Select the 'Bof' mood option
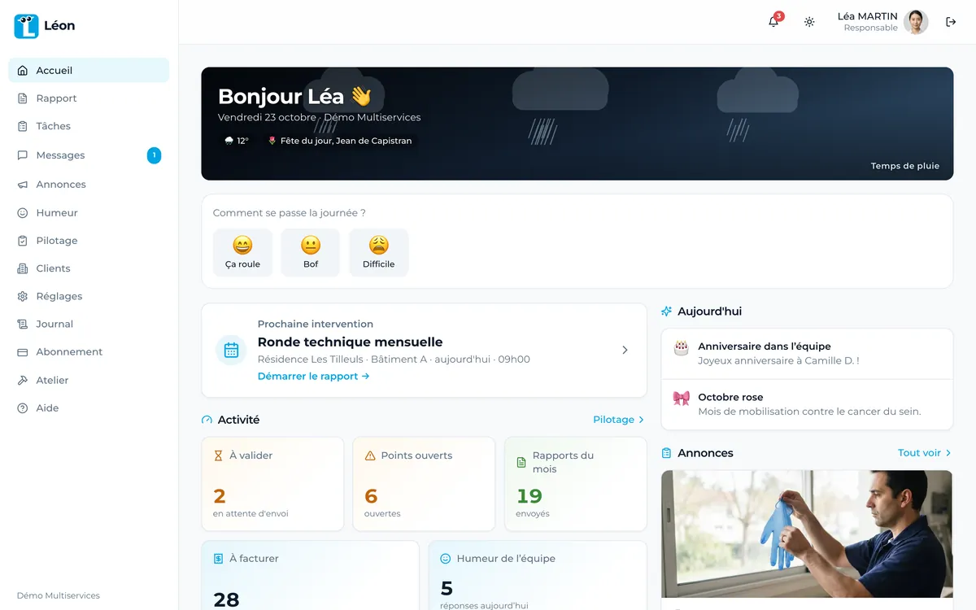 311,253
